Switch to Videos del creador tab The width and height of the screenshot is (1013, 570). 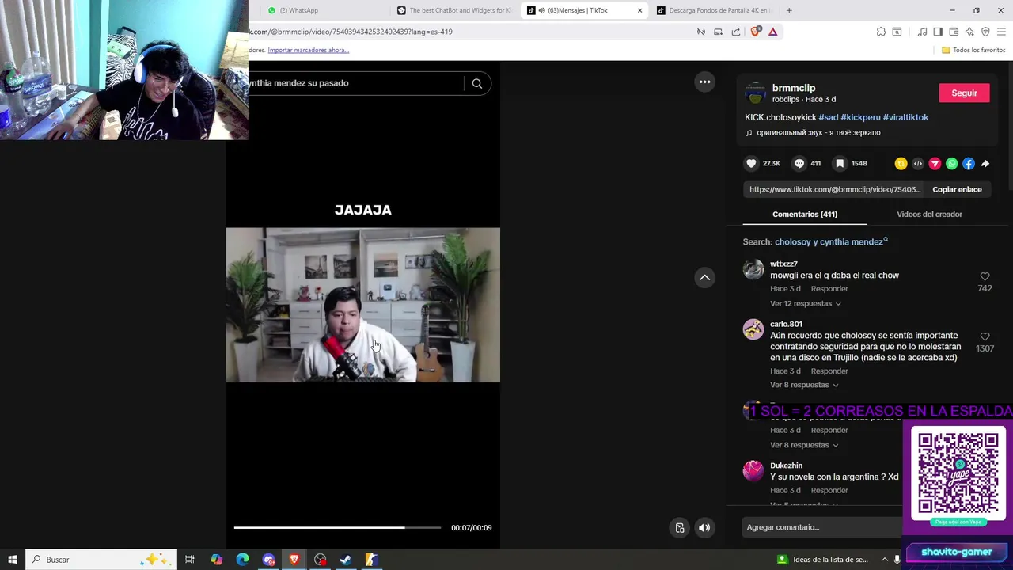[929, 214]
